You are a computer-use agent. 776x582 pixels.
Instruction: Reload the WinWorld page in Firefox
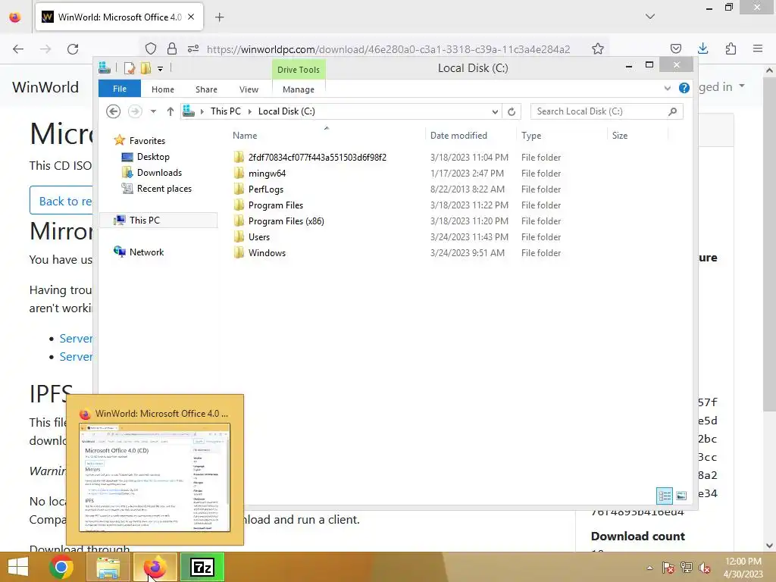pos(73,48)
